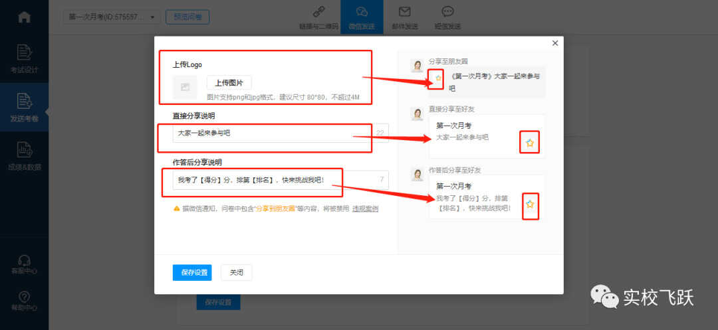Click the 关闭 button
This screenshot has height=330, width=718.
236,273
